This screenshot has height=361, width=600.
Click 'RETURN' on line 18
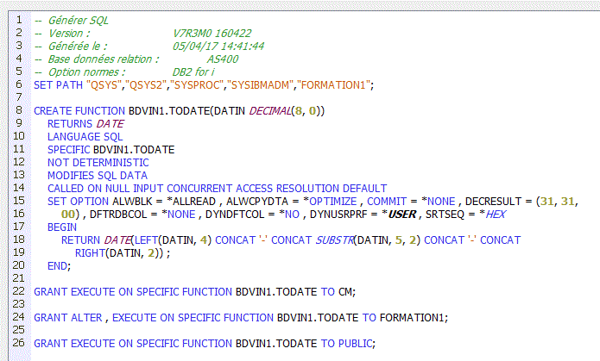(x=80, y=240)
